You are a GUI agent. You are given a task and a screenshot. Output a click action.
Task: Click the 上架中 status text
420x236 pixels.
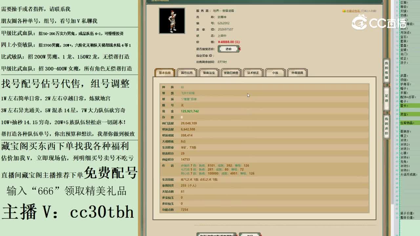pos(222,36)
